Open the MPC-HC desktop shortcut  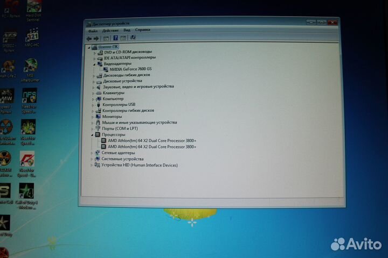click(x=32, y=38)
